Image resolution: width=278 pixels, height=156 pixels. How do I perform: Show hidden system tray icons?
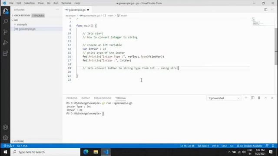(x=229, y=152)
